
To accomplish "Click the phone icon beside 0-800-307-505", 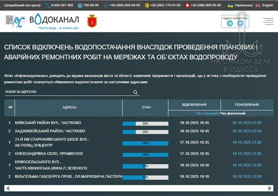I will point(48,5).
